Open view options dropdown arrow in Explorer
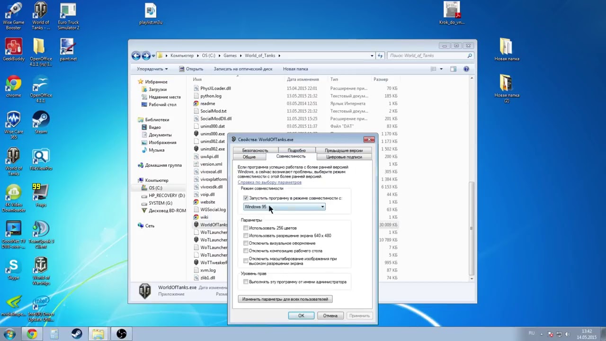The image size is (606, 341). (x=441, y=69)
